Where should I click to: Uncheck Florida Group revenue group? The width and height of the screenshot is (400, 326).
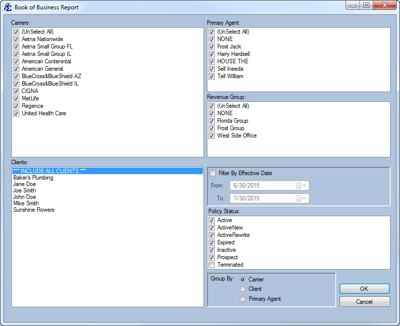(211, 121)
